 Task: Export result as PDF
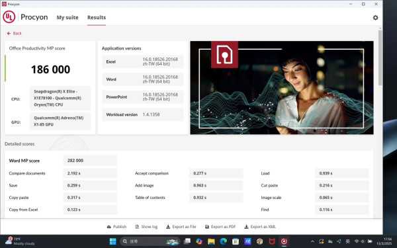click(220, 227)
